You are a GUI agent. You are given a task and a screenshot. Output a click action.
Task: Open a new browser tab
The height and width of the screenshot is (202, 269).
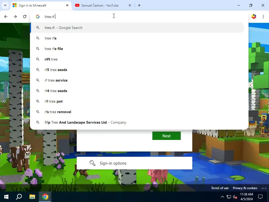pyautogui.click(x=139, y=5)
